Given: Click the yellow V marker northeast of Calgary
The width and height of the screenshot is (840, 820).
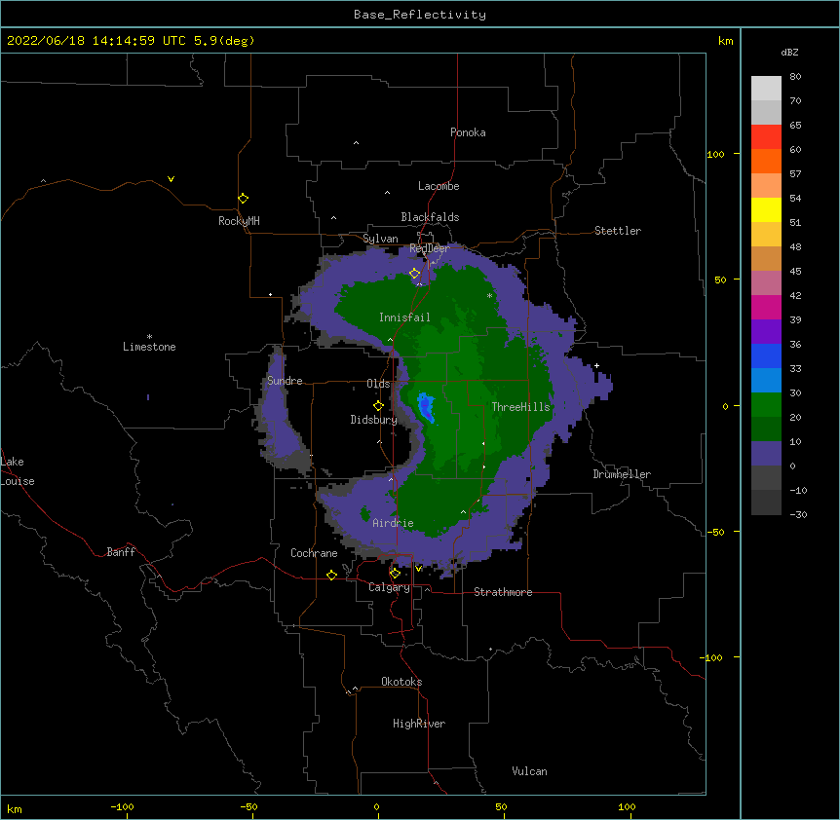Looking at the screenshot, I should (x=418, y=568).
